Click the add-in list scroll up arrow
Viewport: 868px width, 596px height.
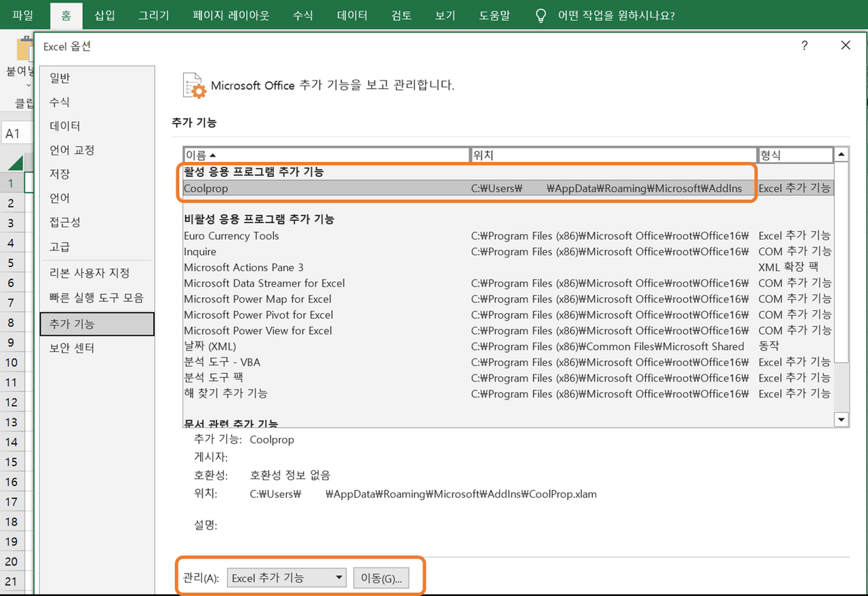click(842, 155)
